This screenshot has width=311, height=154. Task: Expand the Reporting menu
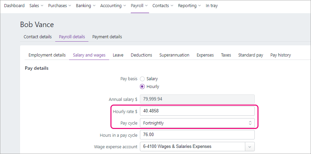189,6
